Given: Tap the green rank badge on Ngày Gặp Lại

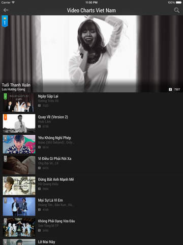Looking at the screenshot, I should pos(6,96).
